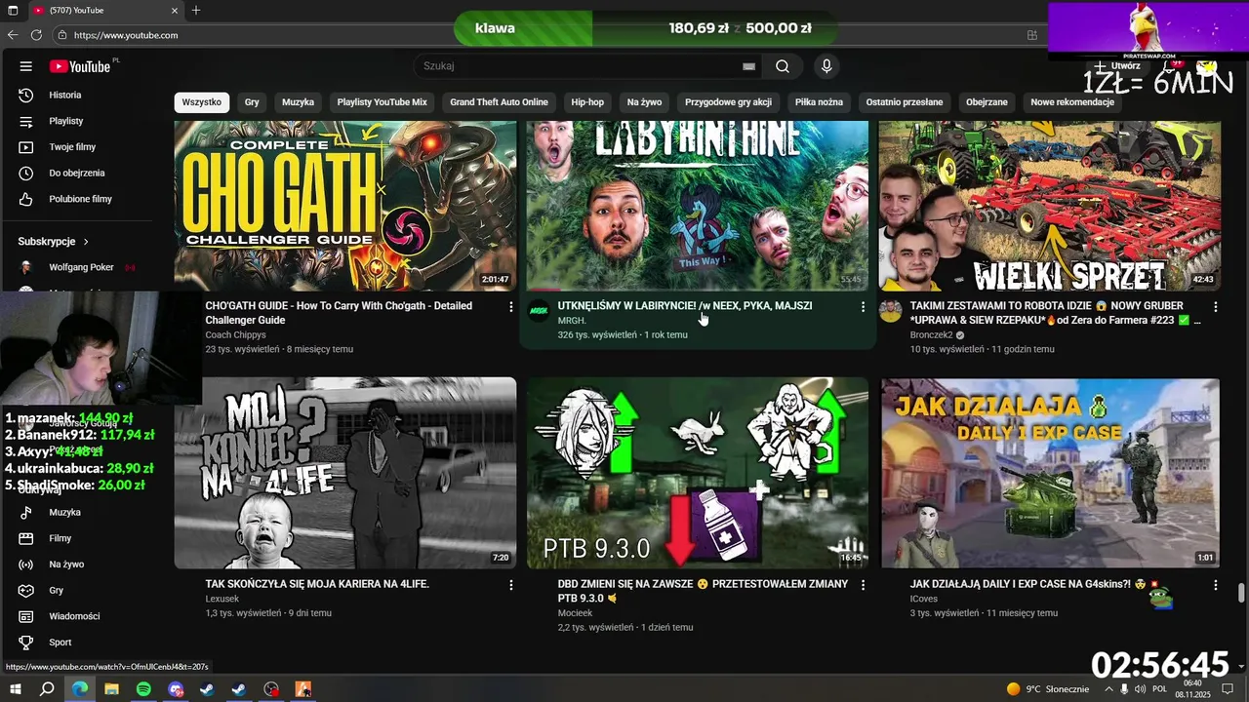The height and width of the screenshot is (702, 1249).
Task: Reload the page with the browser refresh button
Action: (36, 35)
